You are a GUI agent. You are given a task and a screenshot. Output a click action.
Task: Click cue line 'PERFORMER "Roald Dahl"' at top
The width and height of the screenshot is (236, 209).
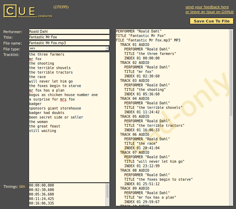tap(139, 31)
